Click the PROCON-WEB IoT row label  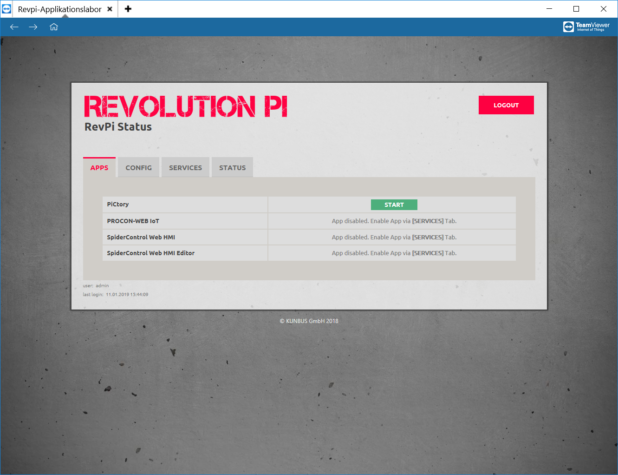tap(133, 221)
